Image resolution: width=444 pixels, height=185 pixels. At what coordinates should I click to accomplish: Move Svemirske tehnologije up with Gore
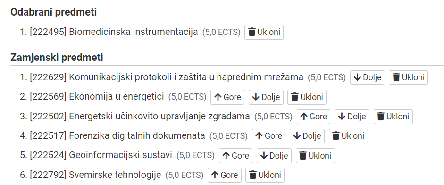point(225,175)
